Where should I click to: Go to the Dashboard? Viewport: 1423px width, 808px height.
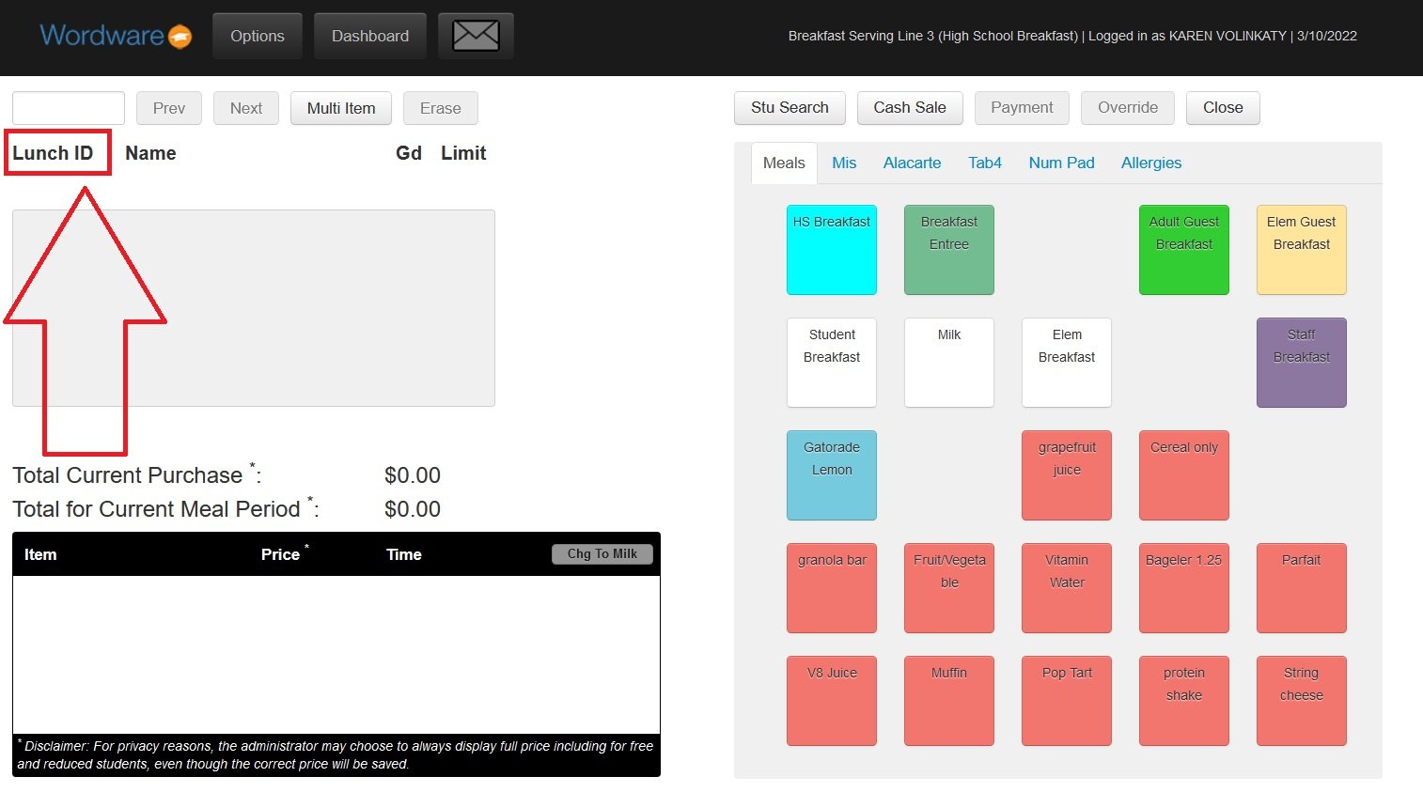pos(369,36)
